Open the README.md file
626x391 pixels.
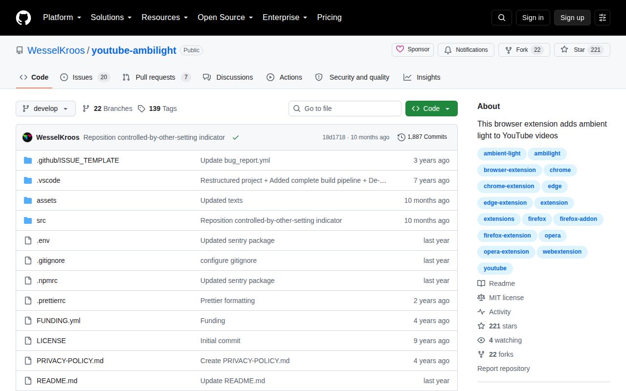click(57, 381)
